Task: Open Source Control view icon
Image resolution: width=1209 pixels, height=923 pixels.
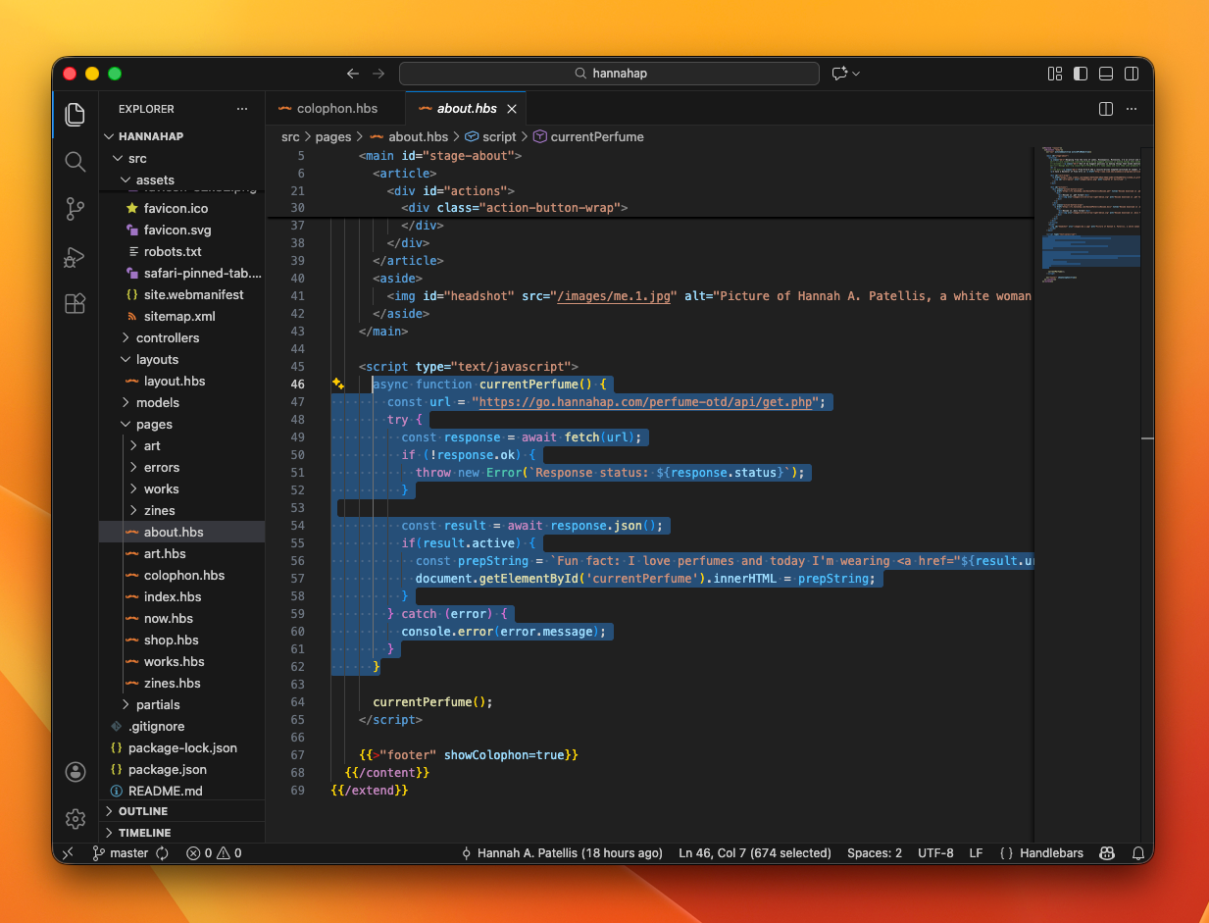Action: click(76, 209)
